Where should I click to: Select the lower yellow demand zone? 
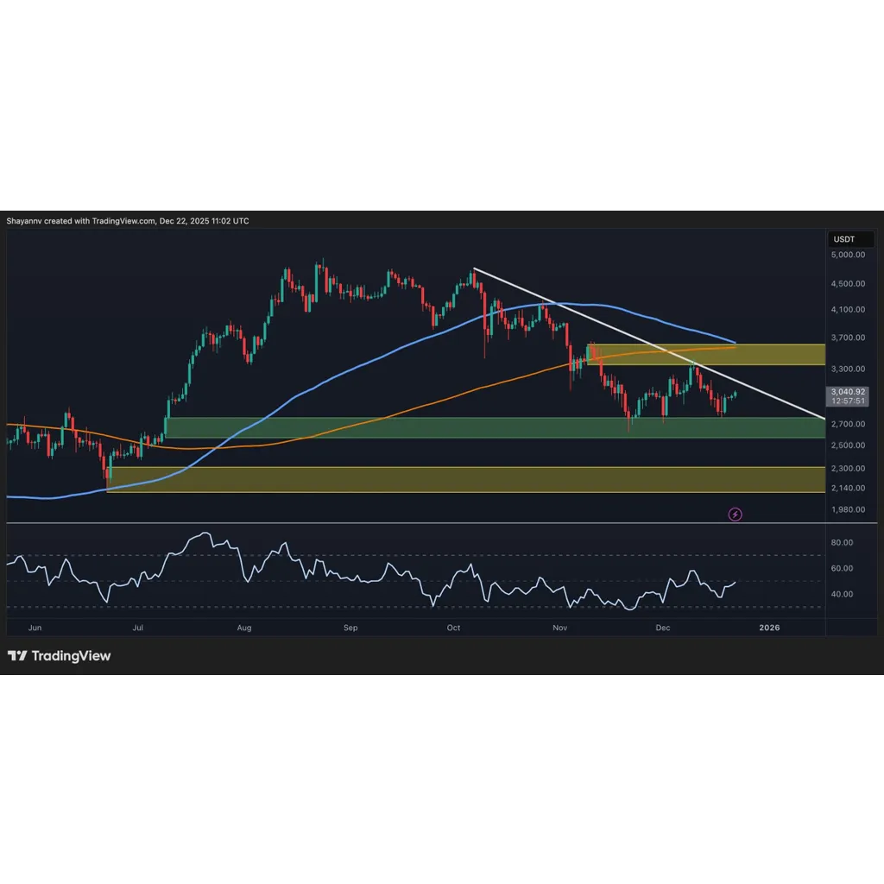465,480
